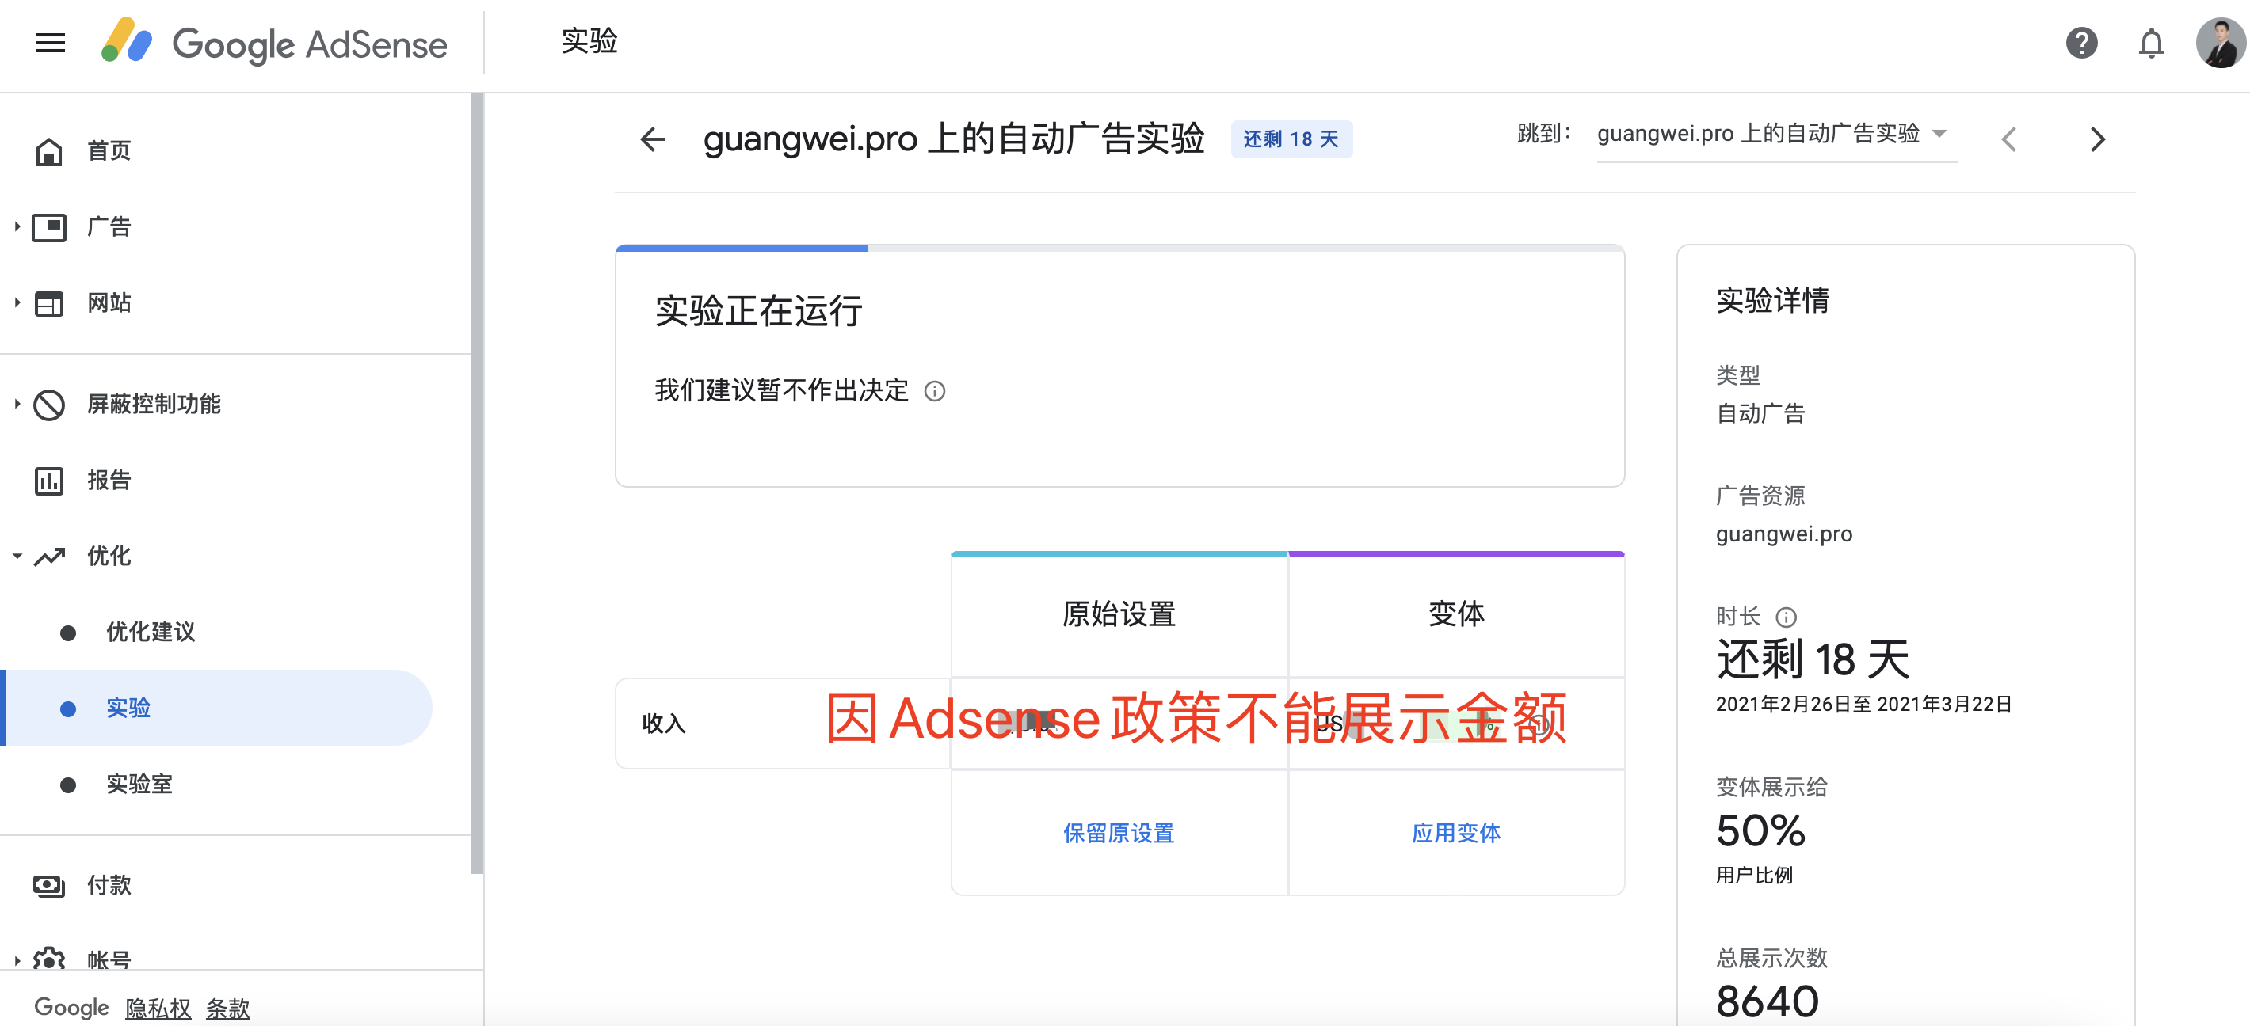Image resolution: width=2250 pixels, height=1026 pixels.
Task: Click the back arrow beside experiment title
Action: [653, 139]
